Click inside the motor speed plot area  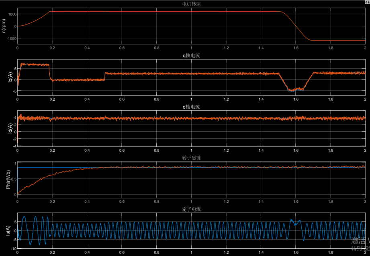pos(191,26)
